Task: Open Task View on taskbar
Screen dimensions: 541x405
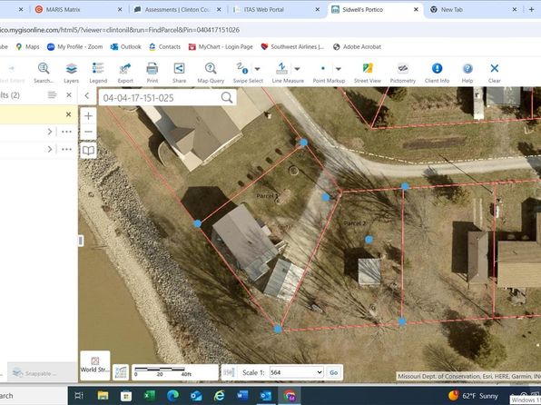Action: coord(79,395)
